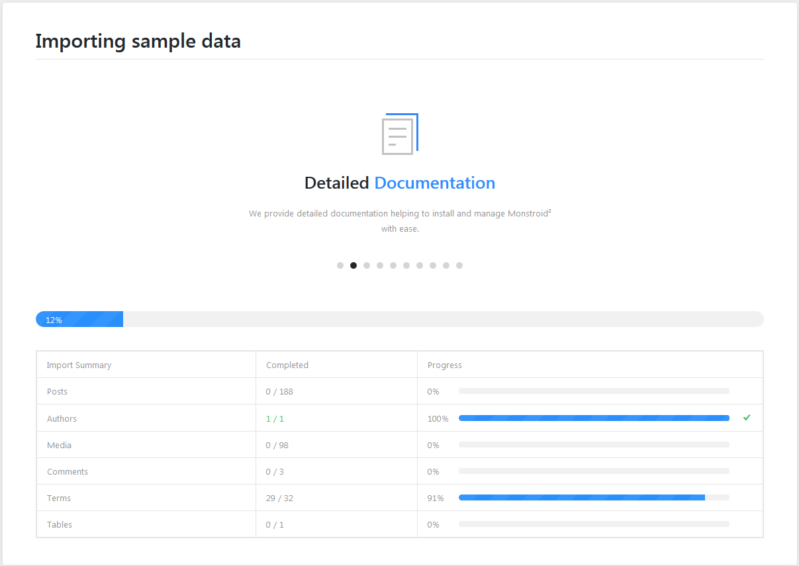This screenshot has width=799, height=566.
Task: Click the "Importing sample data" heading
Action: [x=138, y=41]
